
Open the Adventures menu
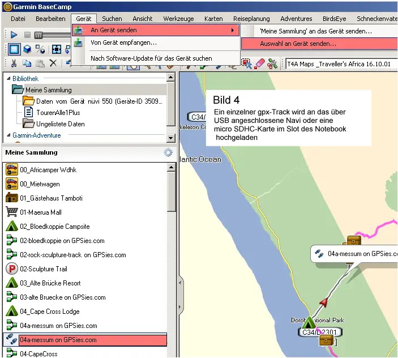pyautogui.click(x=296, y=19)
